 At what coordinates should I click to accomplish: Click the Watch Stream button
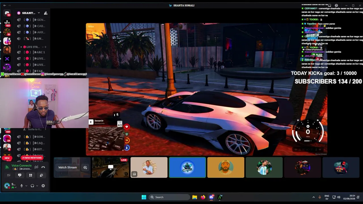tap(67, 167)
